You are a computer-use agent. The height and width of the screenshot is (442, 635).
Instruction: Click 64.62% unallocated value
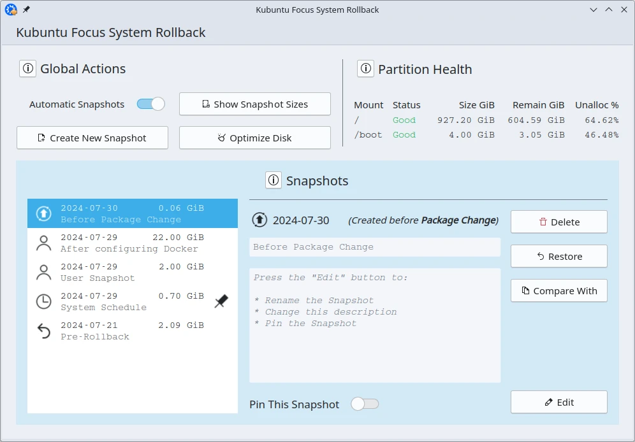602,120
